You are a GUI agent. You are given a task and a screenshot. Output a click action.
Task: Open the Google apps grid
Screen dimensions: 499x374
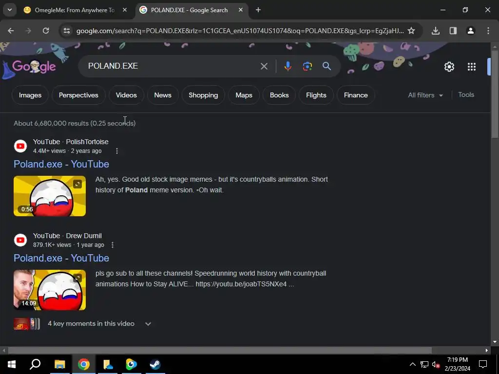472,67
